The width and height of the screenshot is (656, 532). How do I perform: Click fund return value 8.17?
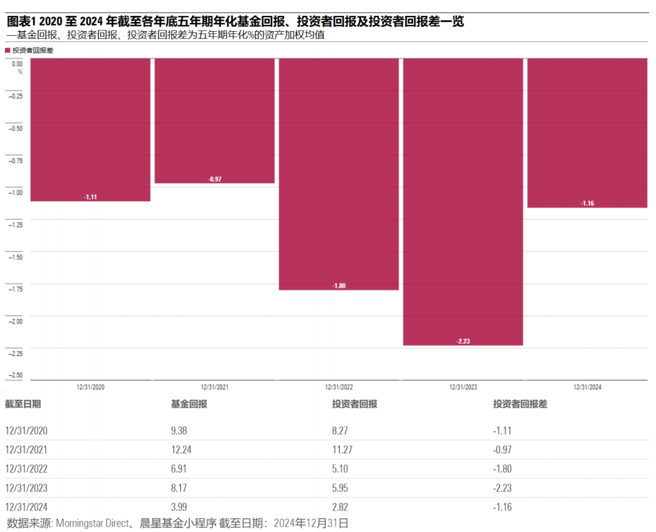(x=179, y=488)
